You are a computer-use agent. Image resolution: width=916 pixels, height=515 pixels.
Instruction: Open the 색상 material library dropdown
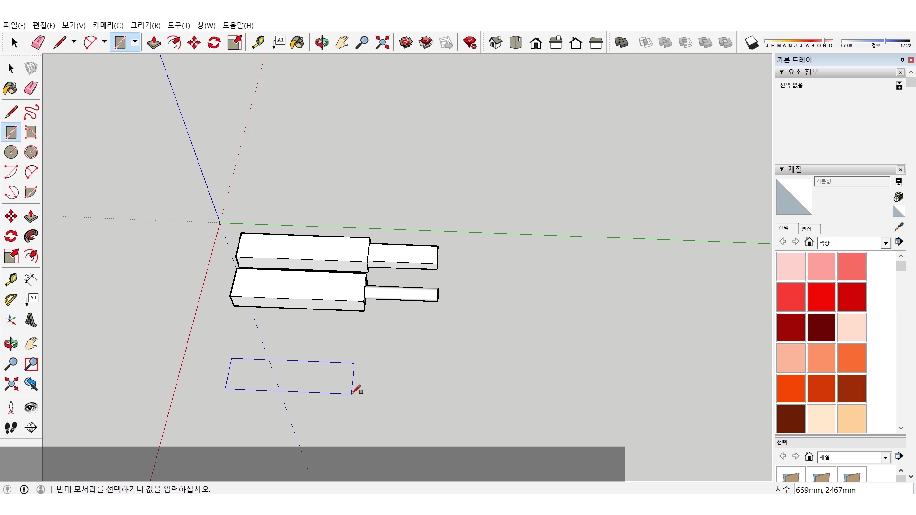coord(885,243)
